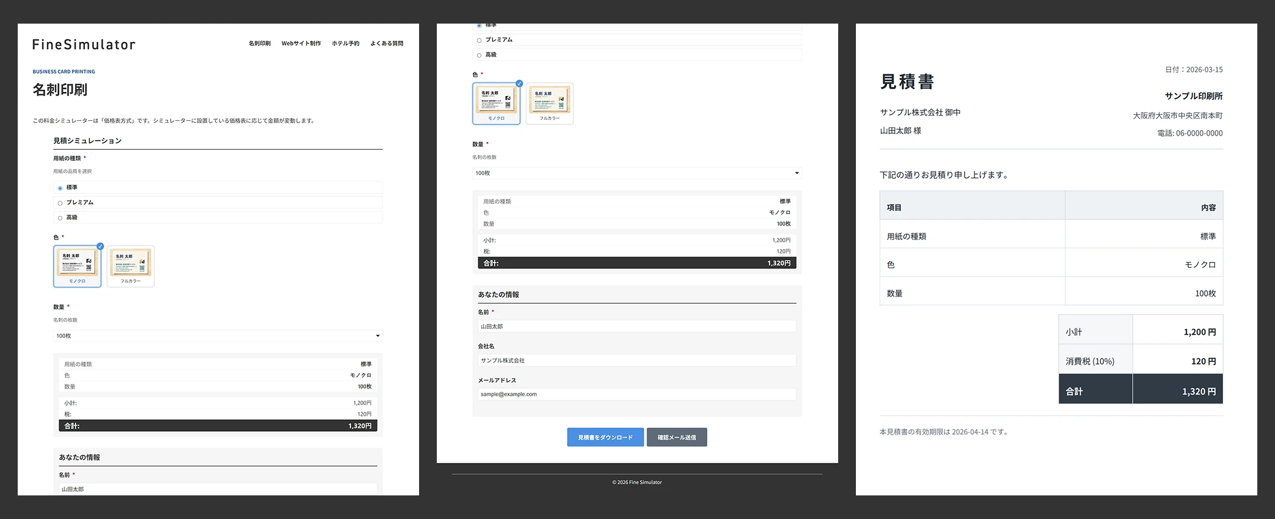Choose フルカラー color option in middle panel
This screenshot has width=1275, height=519.
[550, 103]
